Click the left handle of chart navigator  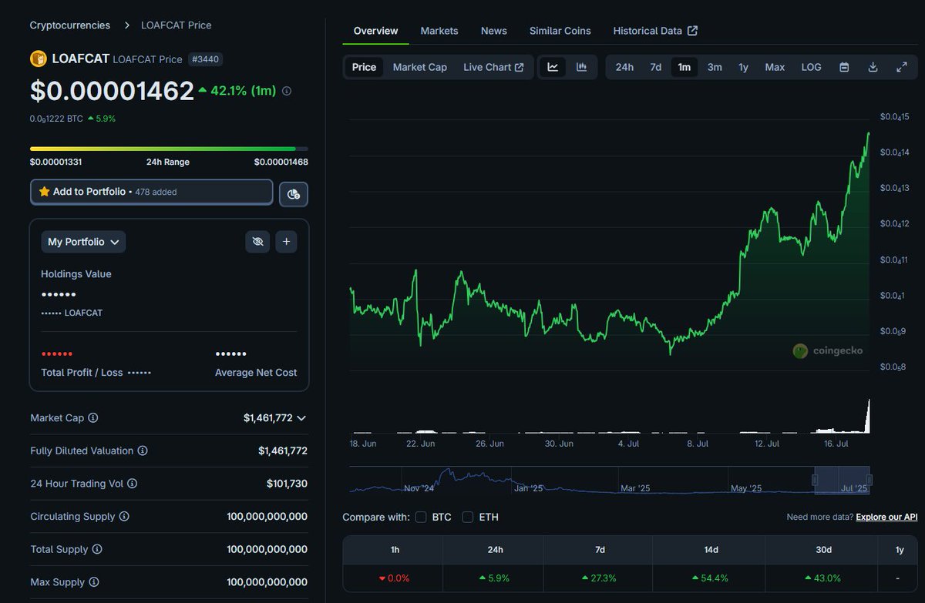click(x=815, y=480)
